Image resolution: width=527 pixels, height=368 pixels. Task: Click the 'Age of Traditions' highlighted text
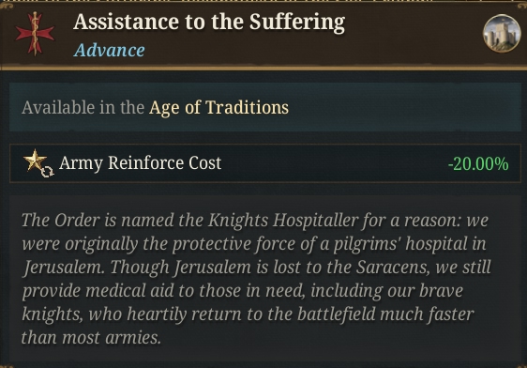click(x=218, y=108)
